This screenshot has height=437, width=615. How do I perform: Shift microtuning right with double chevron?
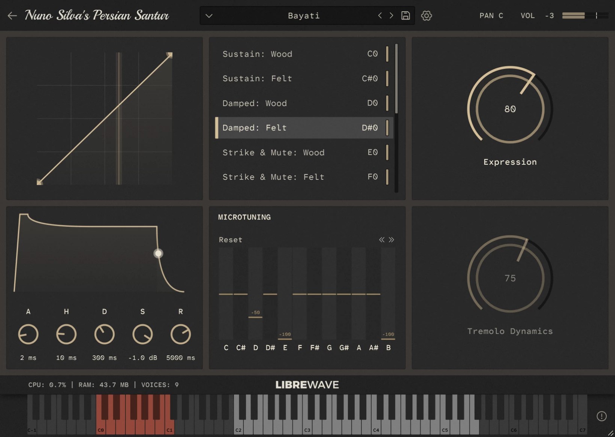[x=391, y=240]
